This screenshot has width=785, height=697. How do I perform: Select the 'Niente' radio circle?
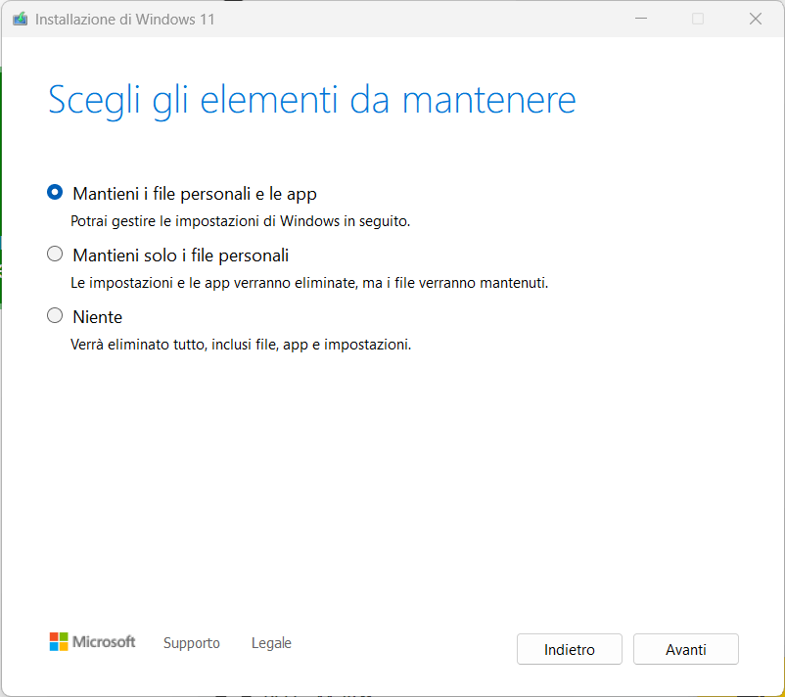(55, 315)
